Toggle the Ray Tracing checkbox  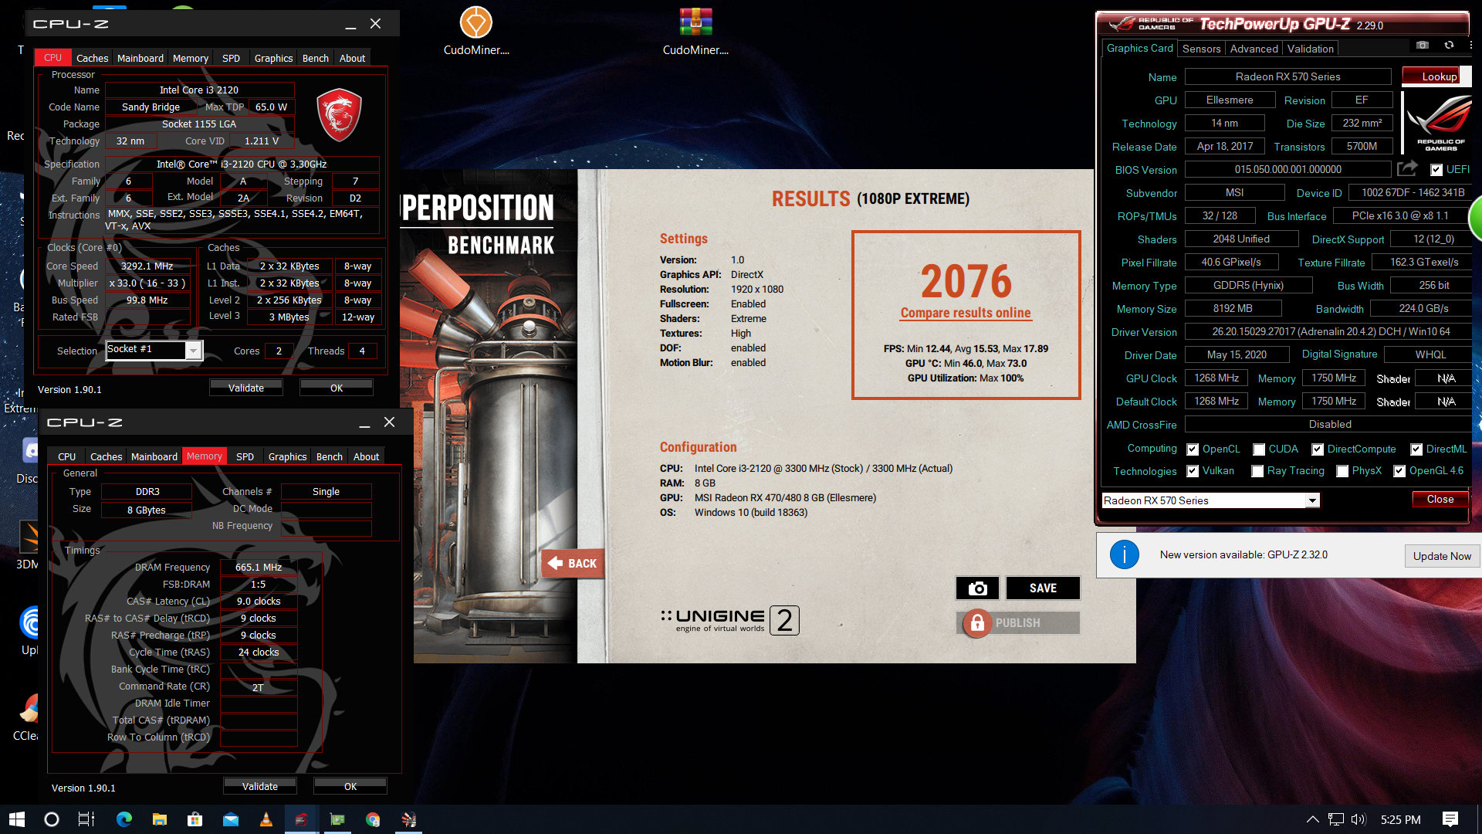(x=1257, y=471)
